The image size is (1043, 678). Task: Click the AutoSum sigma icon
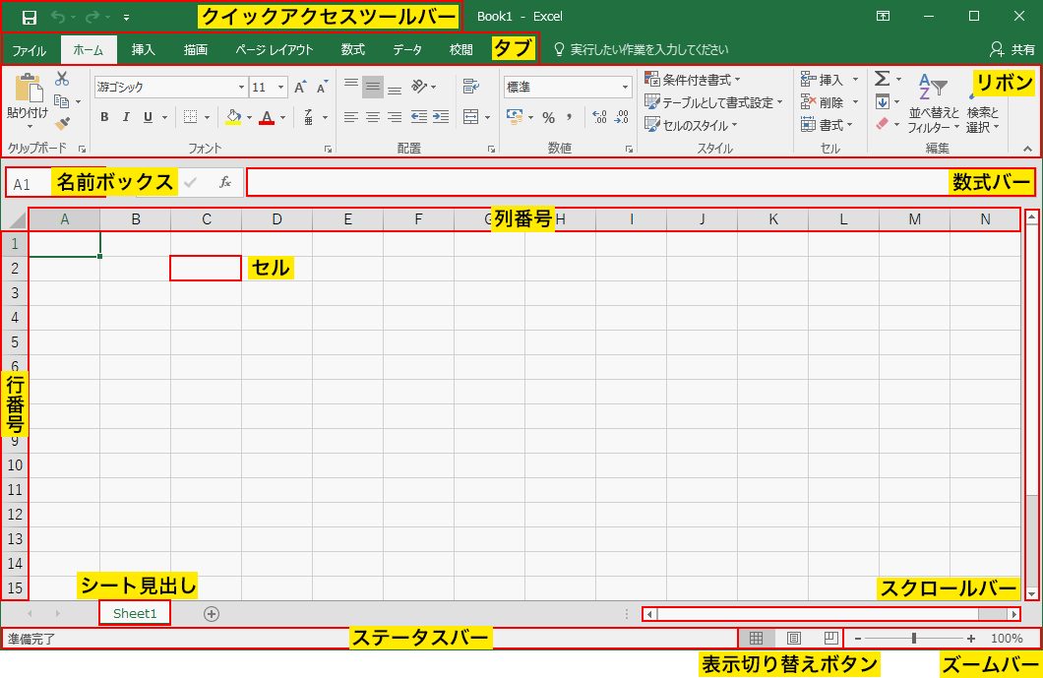[883, 79]
